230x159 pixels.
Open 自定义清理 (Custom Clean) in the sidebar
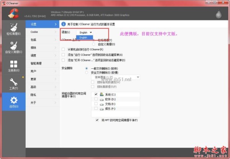click(x=13, y=47)
